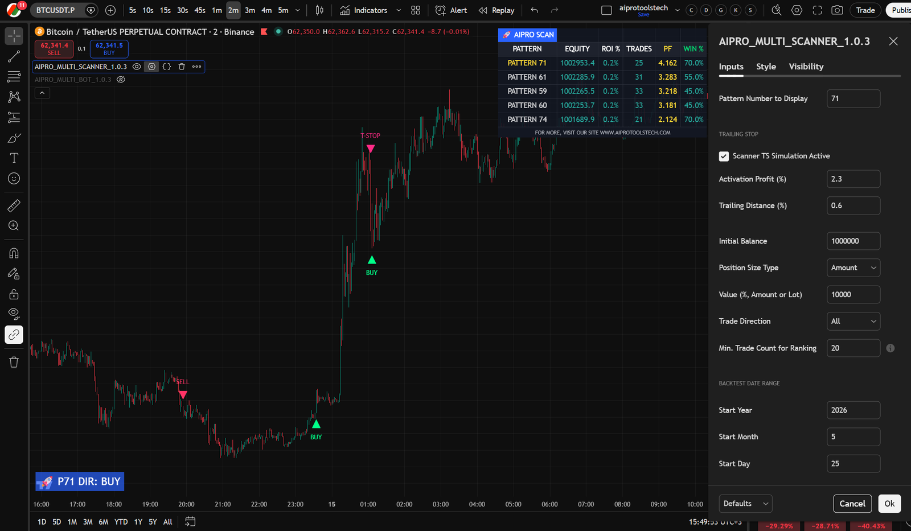This screenshot has width=911, height=531.
Task: Open AIPRO_MULTI_SCANNER settings gear in legend
Action: pos(151,67)
